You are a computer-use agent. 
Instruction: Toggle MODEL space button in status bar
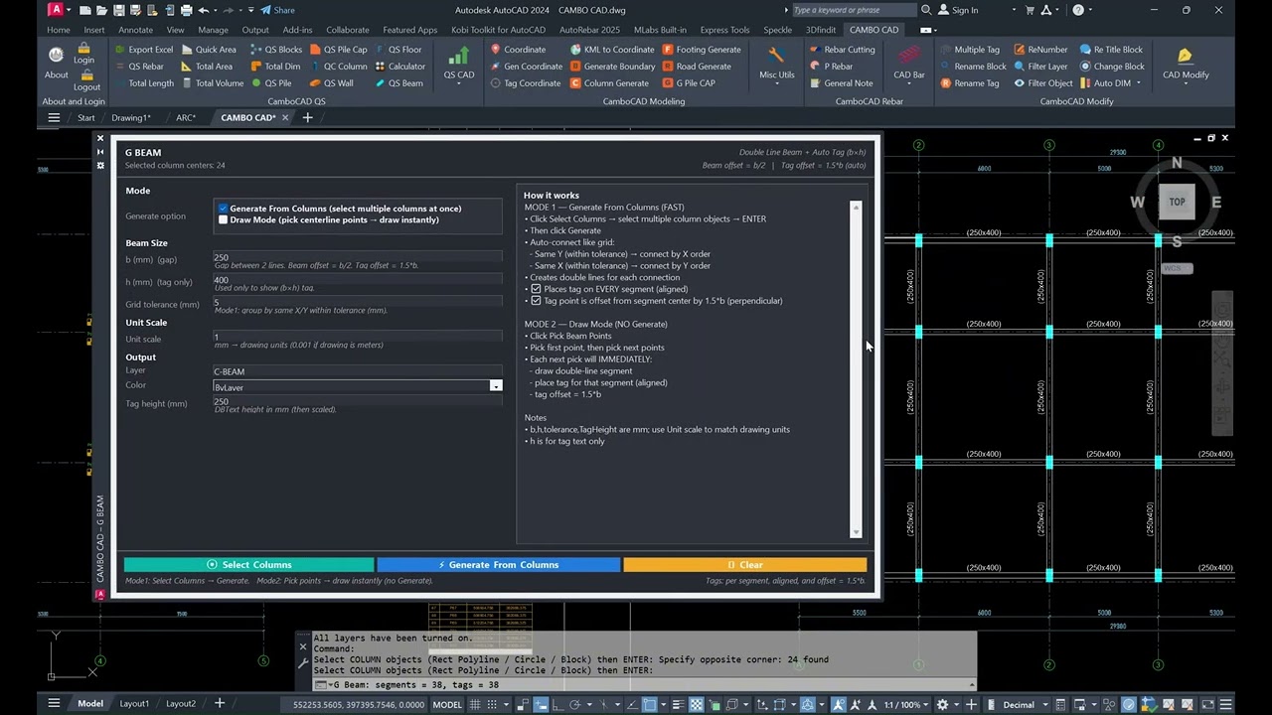(447, 705)
